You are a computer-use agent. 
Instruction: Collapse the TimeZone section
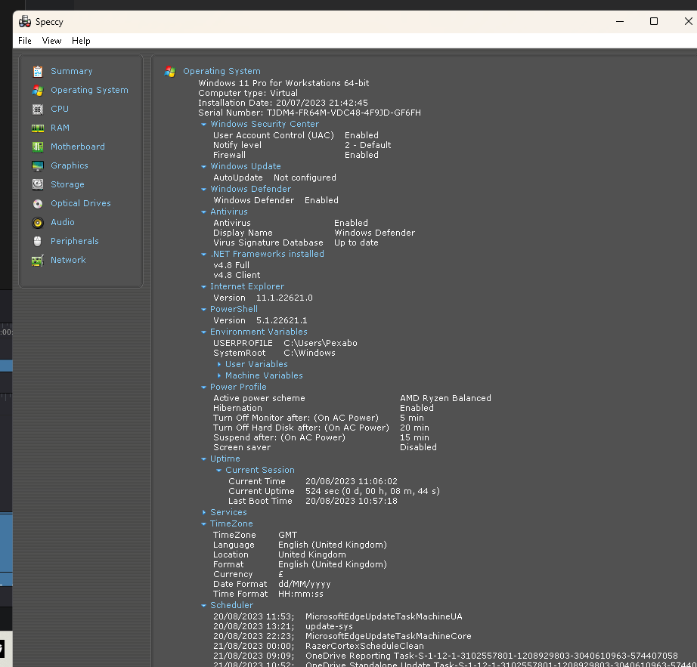[203, 524]
